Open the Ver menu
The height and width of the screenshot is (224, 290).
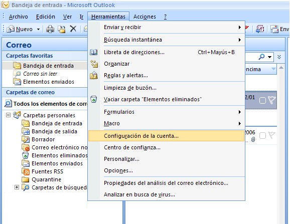click(x=67, y=17)
